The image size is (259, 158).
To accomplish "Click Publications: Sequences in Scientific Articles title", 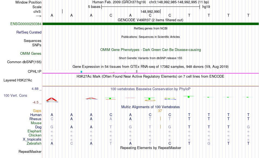I will (150, 37).
